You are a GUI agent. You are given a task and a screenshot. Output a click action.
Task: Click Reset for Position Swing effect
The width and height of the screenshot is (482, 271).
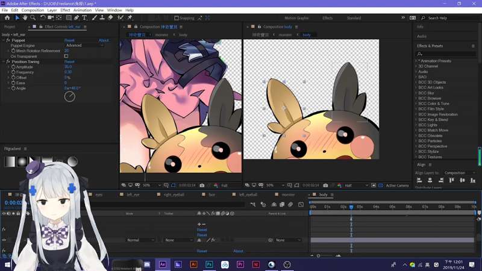[69, 62]
